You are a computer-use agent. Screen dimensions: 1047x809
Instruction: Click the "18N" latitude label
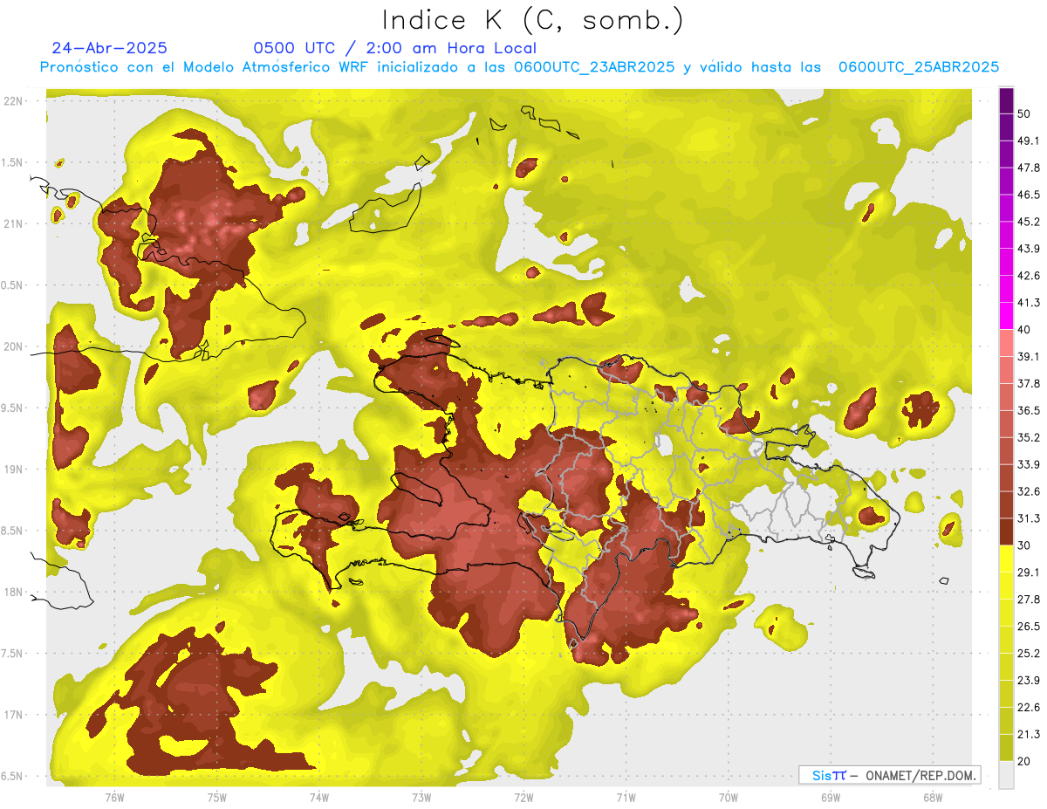point(13,592)
